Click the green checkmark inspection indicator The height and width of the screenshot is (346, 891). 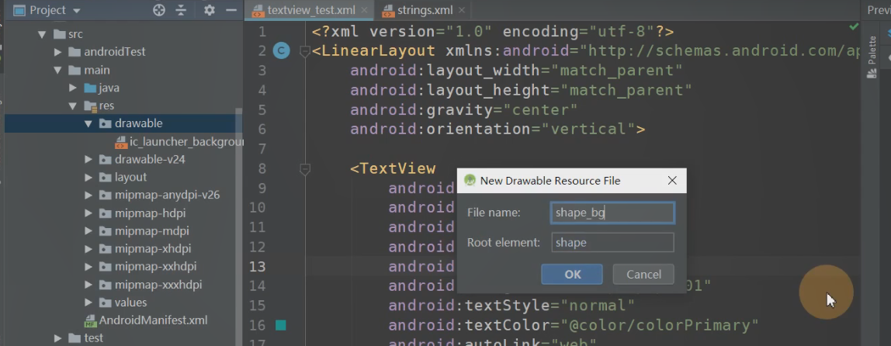(x=854, y=27)
